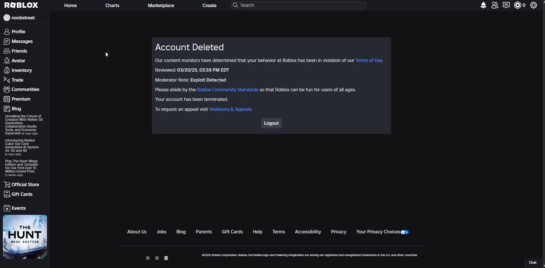Open Help footer link
The image size is (545, 268).
point(258,232)
